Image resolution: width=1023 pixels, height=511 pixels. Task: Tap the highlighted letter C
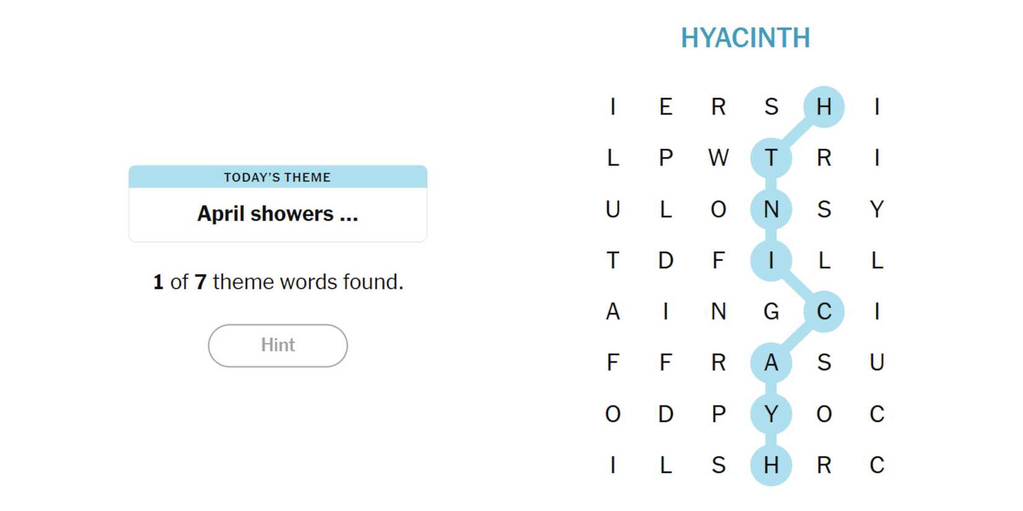coord(824,312)
